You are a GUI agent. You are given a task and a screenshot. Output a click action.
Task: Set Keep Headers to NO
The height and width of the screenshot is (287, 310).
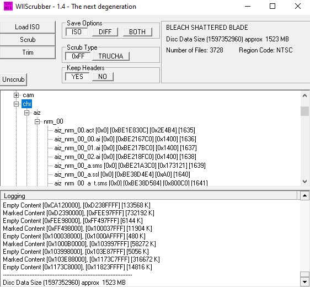click(103, 77)
